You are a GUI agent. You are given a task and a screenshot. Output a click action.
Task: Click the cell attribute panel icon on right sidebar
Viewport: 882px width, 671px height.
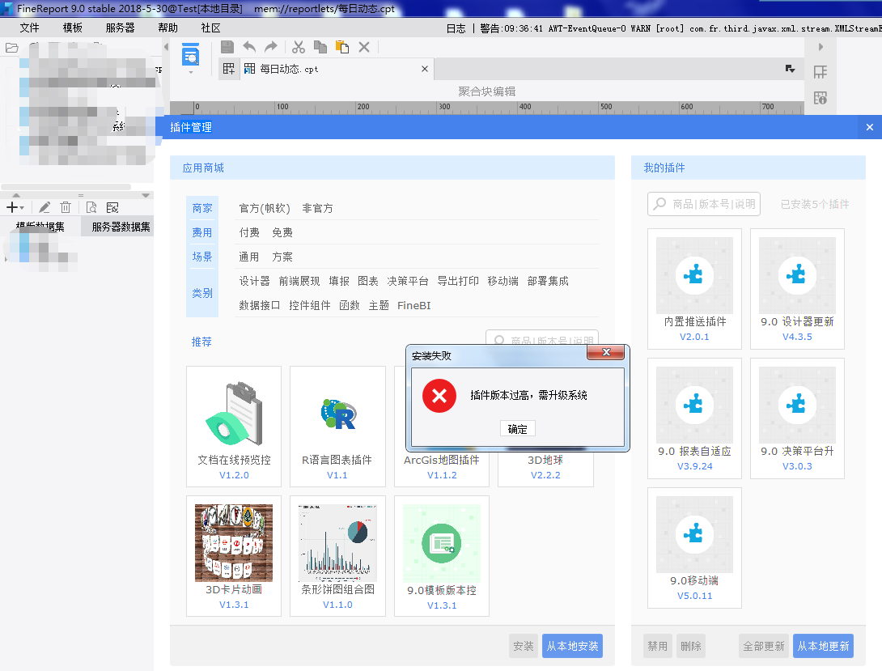[821, 72]
